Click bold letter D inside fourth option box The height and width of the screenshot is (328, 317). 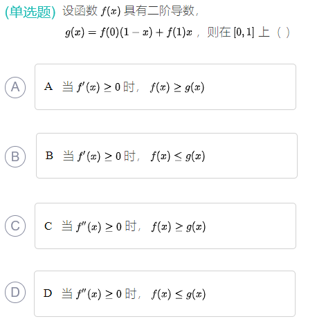point(48,293)
